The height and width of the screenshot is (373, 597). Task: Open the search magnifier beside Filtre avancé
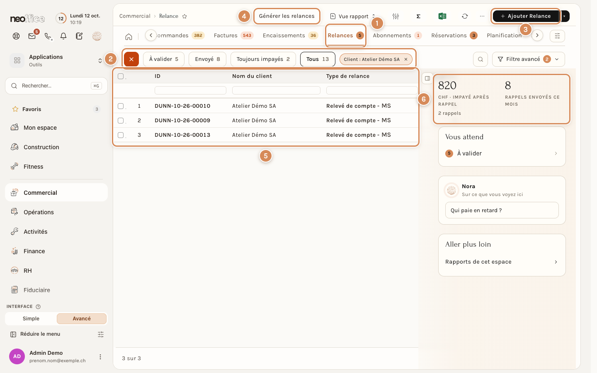pyautogui.click(x=481, y=59)
